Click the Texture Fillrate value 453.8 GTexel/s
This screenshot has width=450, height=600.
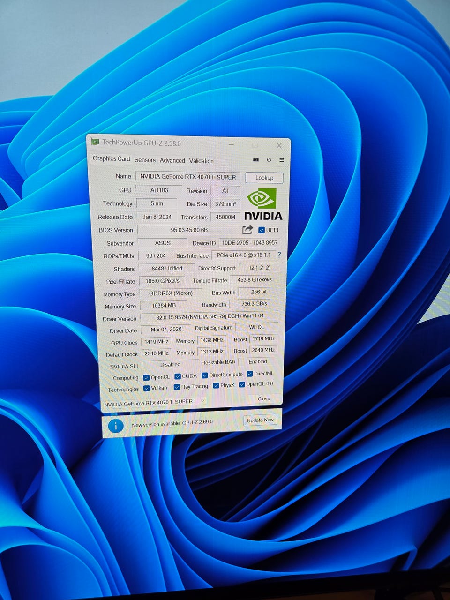point(255,279)
